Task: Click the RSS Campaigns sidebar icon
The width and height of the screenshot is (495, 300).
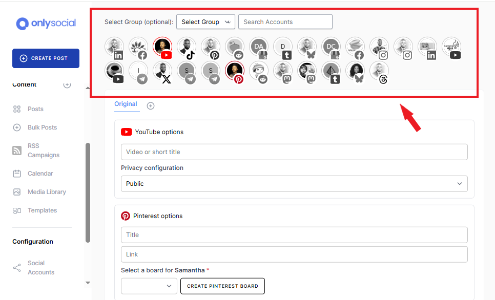Action: pos(17,151)
